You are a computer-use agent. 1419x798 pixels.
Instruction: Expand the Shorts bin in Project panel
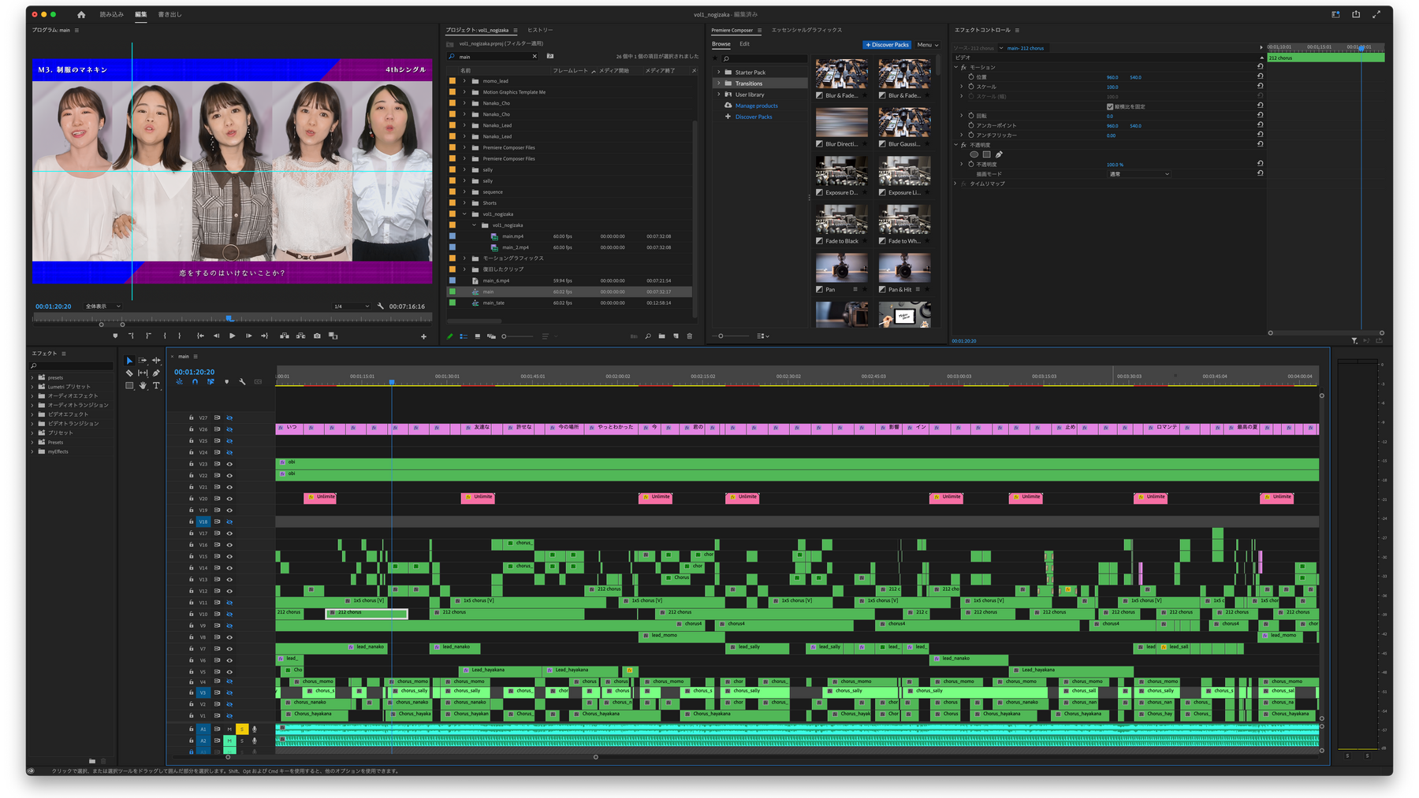coord(464,203)
